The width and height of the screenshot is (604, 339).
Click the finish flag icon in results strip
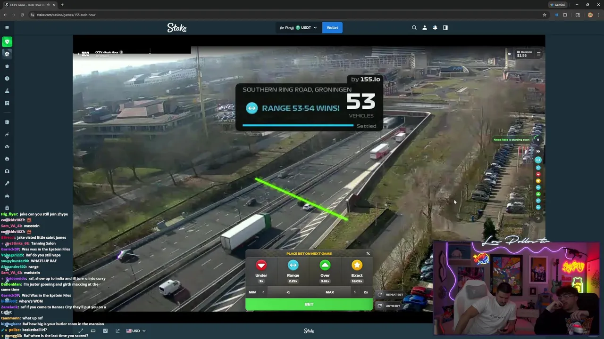[x=538, y=152]
